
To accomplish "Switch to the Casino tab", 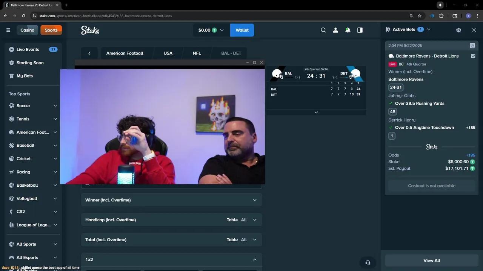I will click(27, 30).
